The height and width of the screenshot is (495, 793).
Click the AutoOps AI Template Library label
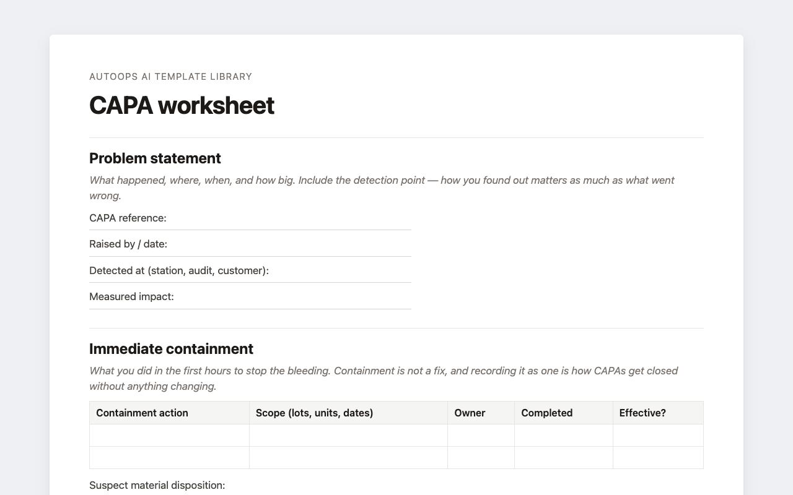[170, 77]
